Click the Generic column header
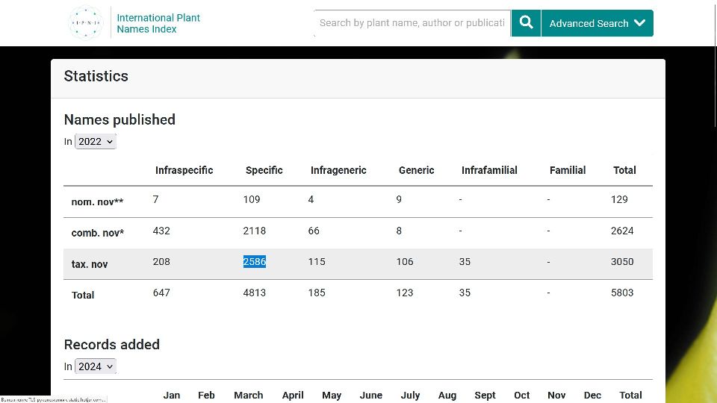Image resolution: width=717 pixels, height=403 pixels. pyautogui.click(x=416, y=170)
